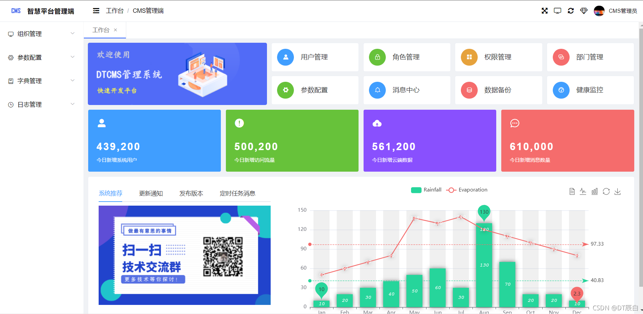
Task: Click the Aug rainfall bar labeled 130
Action: point(484,265)
